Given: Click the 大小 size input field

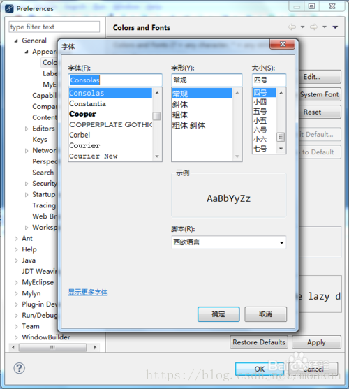Looking at the screenshot, I should click(269, 80).
